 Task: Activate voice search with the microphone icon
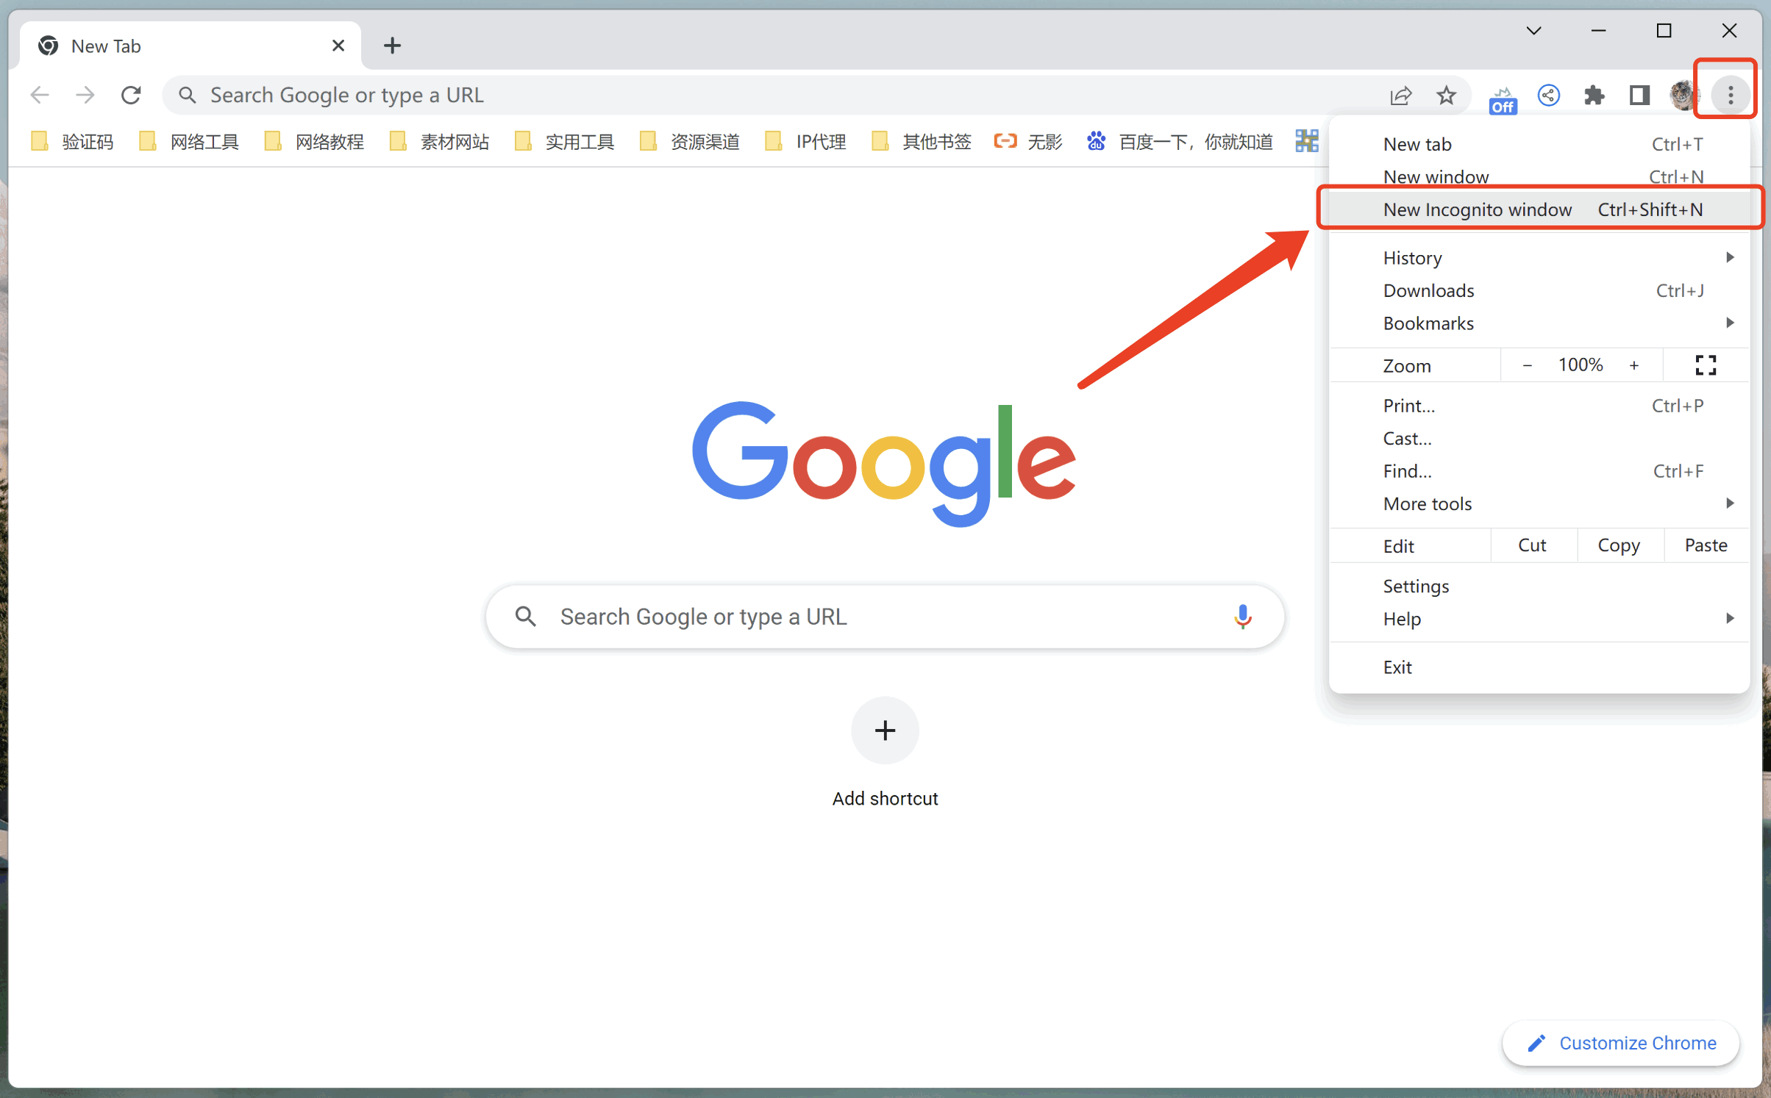[x=1242, y=617]
